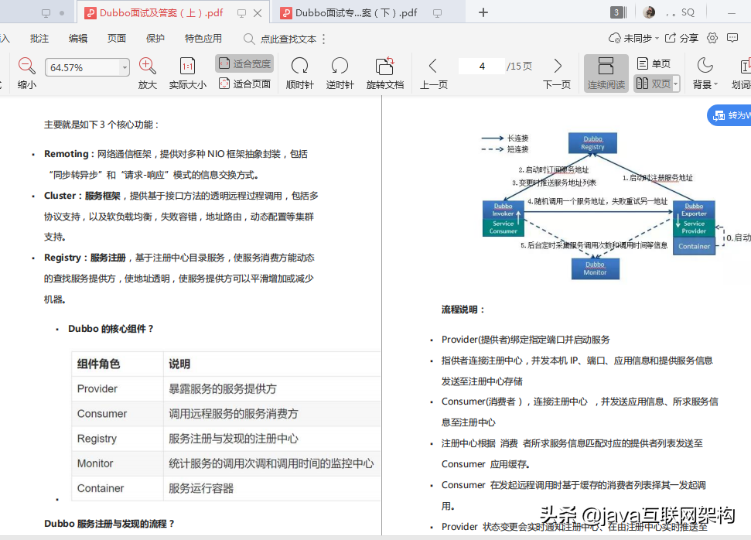The width and height of the screenshot is (751, 540).
Task: Switch to single page (单页) view
Action: [654, 63]
